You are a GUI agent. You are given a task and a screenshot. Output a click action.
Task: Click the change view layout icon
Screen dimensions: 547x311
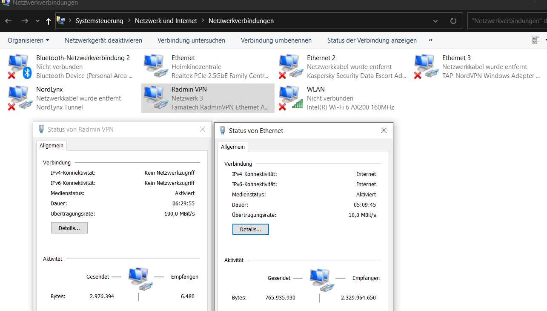536,40
